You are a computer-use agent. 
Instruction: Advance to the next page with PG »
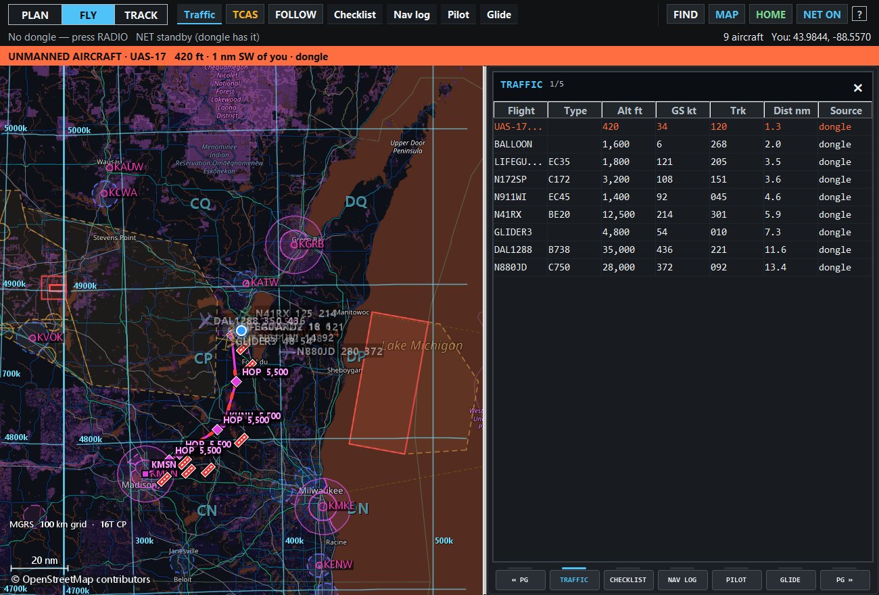click(844, 580)
